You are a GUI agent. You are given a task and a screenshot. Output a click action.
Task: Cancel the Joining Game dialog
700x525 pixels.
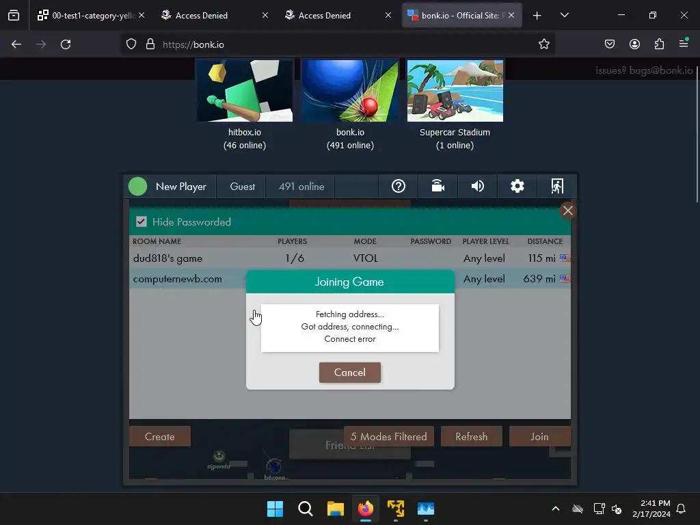pos(349,373)
